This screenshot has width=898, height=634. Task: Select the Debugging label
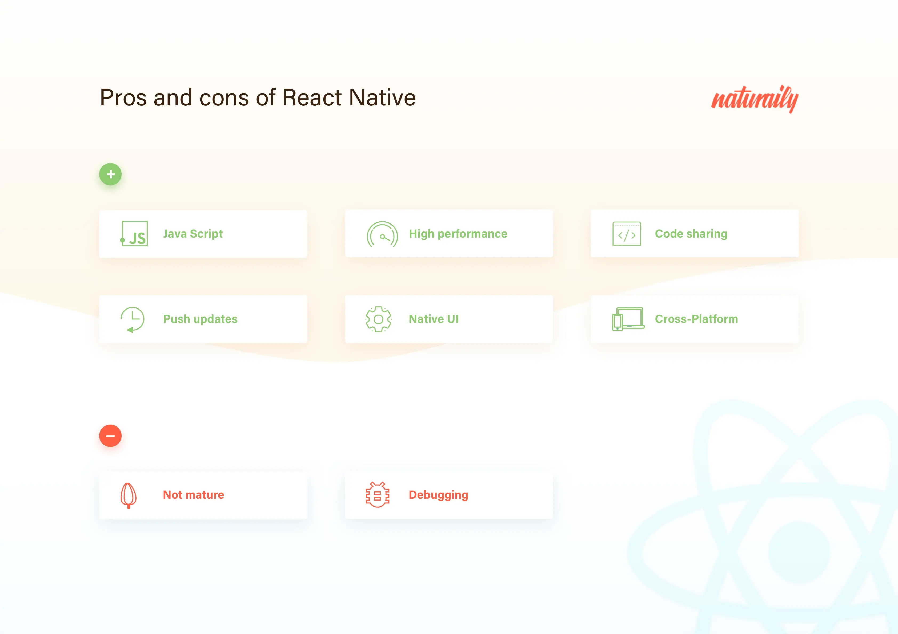(x=438, y=495)
